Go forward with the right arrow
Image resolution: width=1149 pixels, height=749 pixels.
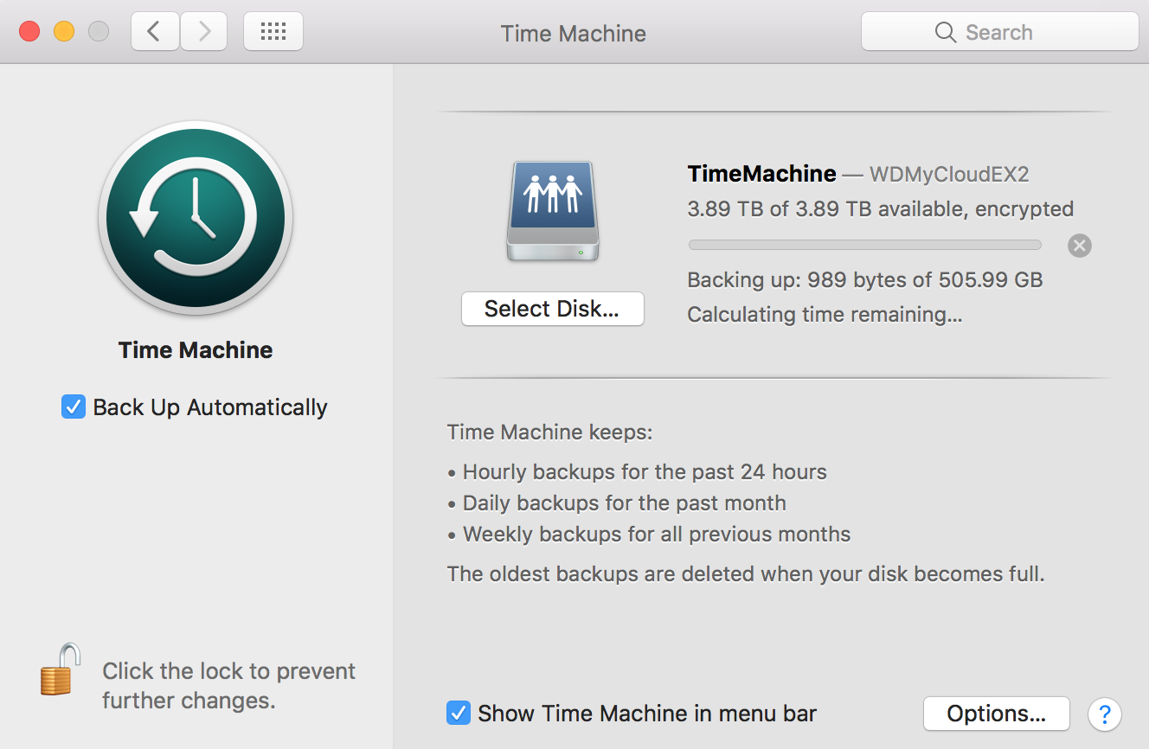204,32
